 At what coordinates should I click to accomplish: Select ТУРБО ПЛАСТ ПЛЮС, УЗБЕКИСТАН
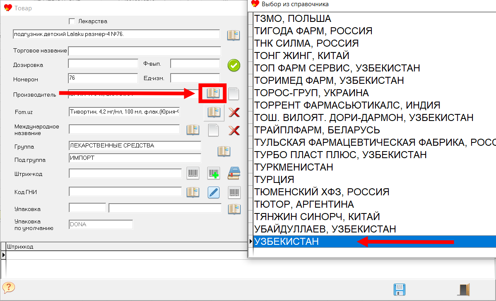tap(375, 154)
